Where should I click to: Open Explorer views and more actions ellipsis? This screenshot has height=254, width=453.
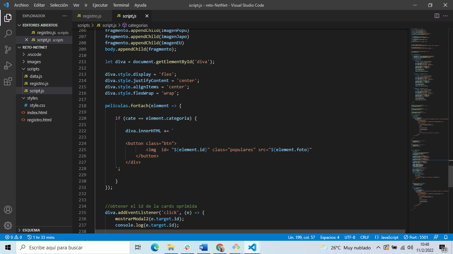point(65,16)
